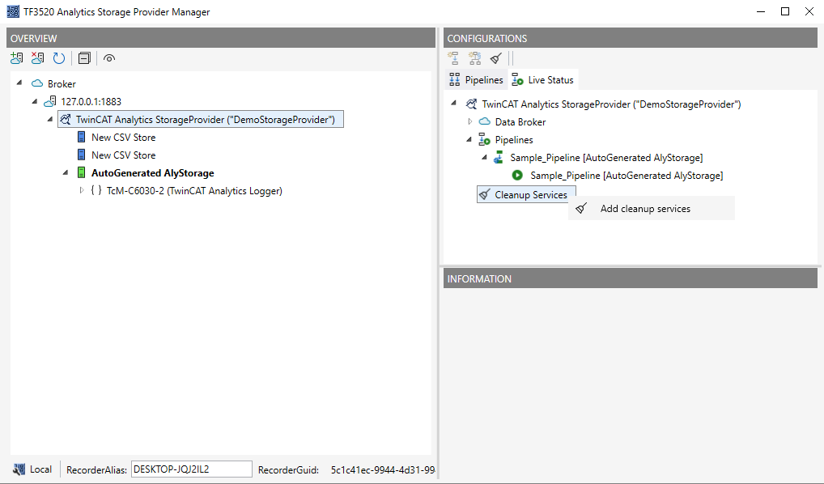Select AutoGenerated AlyStorage label in Overview
This screenshot has width=824, height=484.
pyautogui.click(x=152, y=173)
